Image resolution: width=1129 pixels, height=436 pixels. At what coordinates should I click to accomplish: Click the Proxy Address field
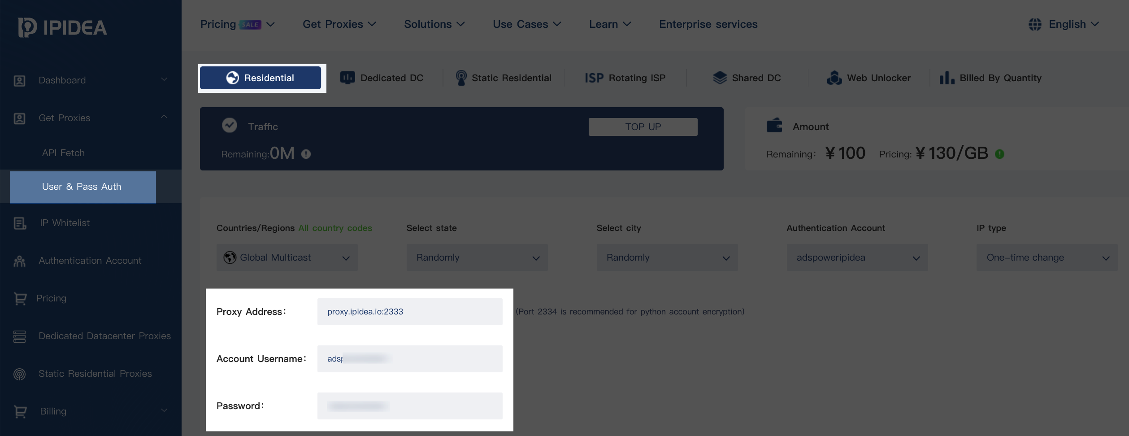point(409,311)
